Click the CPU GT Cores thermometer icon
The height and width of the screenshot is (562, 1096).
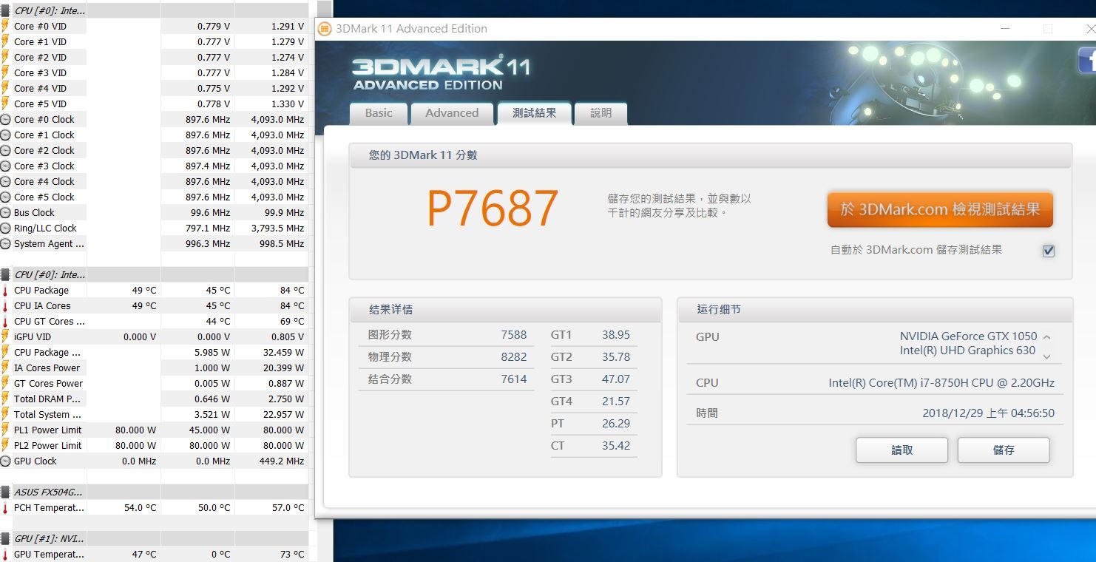[6, 321]
